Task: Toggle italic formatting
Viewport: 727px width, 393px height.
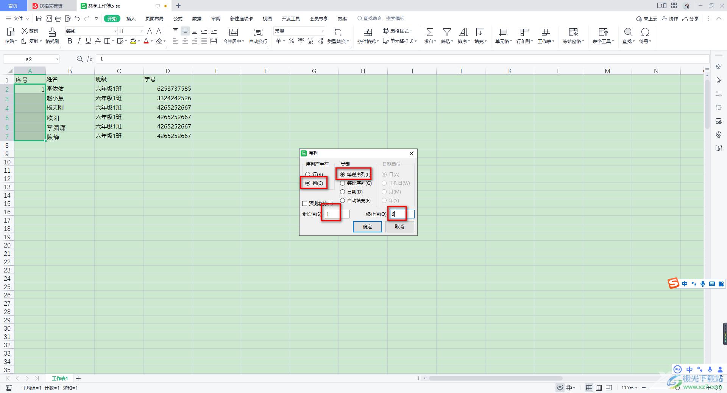Action: coord(79,41)
